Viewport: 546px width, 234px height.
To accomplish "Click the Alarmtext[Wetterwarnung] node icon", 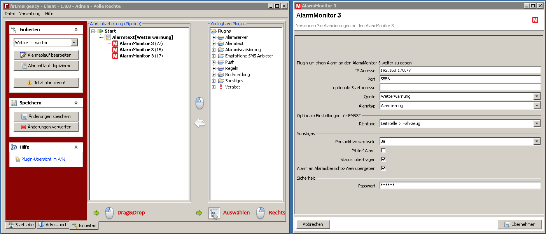I will [108, 37].
